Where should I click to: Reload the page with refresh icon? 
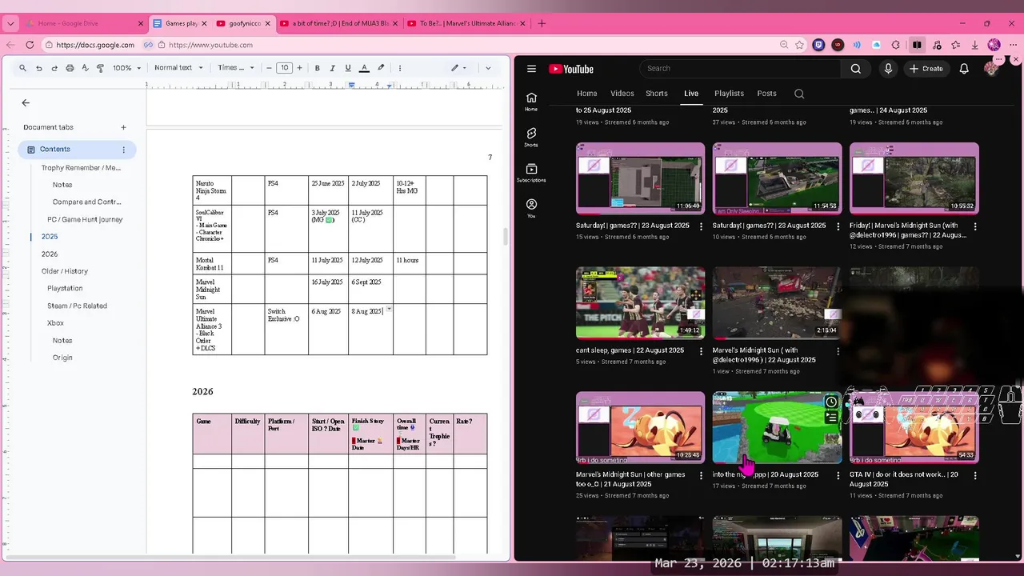[x=30, y=45]
